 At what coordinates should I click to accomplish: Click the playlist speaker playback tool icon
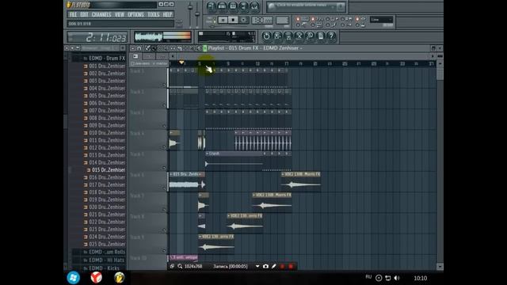(x=199, y=48)
